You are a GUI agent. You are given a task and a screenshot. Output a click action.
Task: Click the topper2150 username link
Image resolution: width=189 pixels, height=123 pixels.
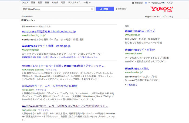[x=150, y=16]
